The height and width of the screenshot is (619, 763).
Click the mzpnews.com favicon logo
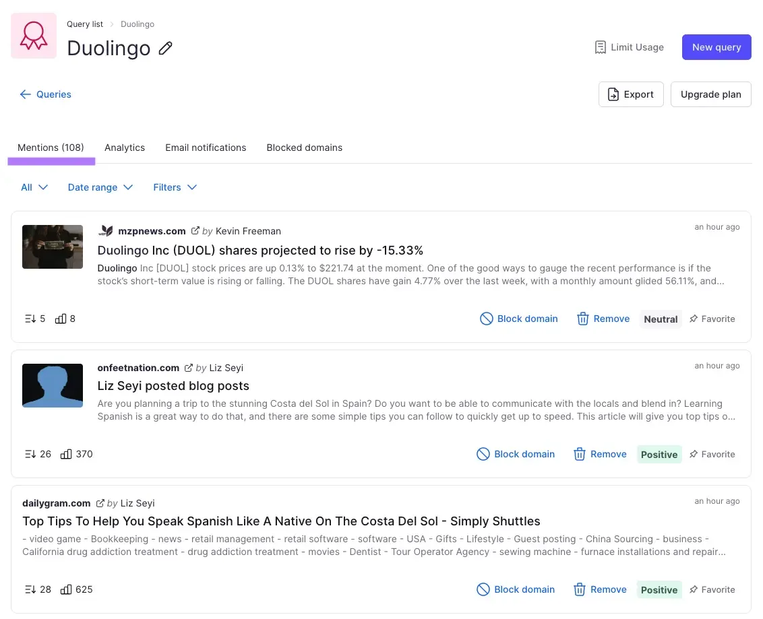click(x=106, y=230)
